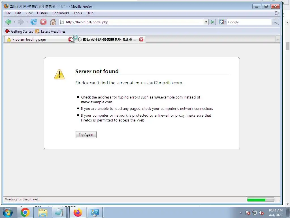Viewport: 290px width, 218px height.
Task: Open the notepad taskbar icon
Action: point(59,212)
